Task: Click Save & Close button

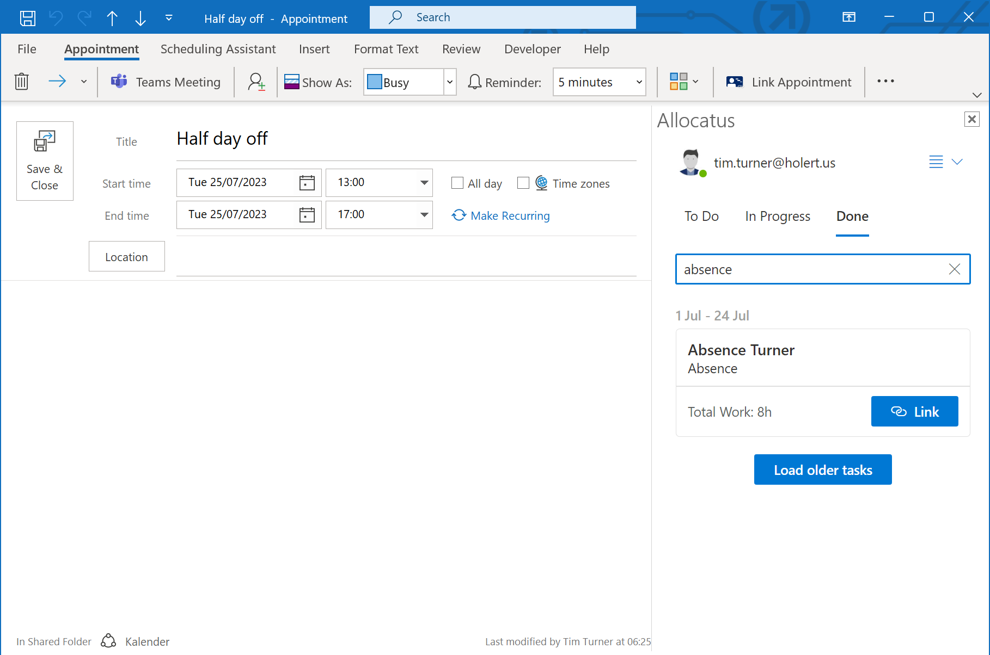Action: pos(45,161)
